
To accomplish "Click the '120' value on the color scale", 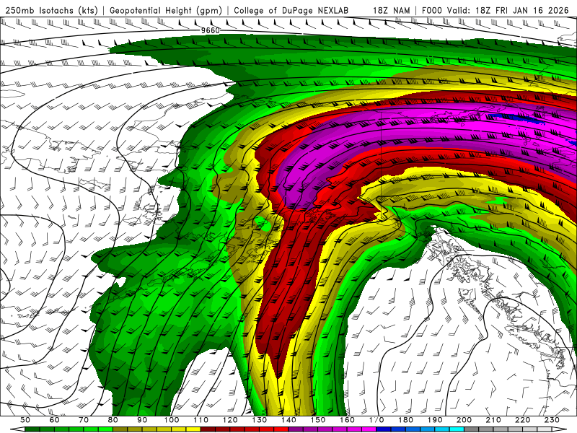I will tap(230, 420).
